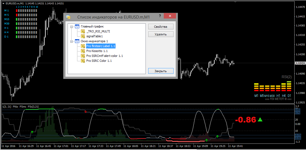The image size is (306, 150).
Task: Click icon beside Fro SSRCmtf-alert-color 1.1
Action: click(x=83, y=56)
